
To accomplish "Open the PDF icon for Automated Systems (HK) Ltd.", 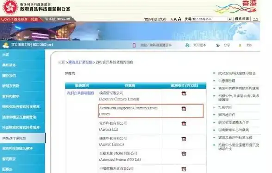I will click(184, 154).
